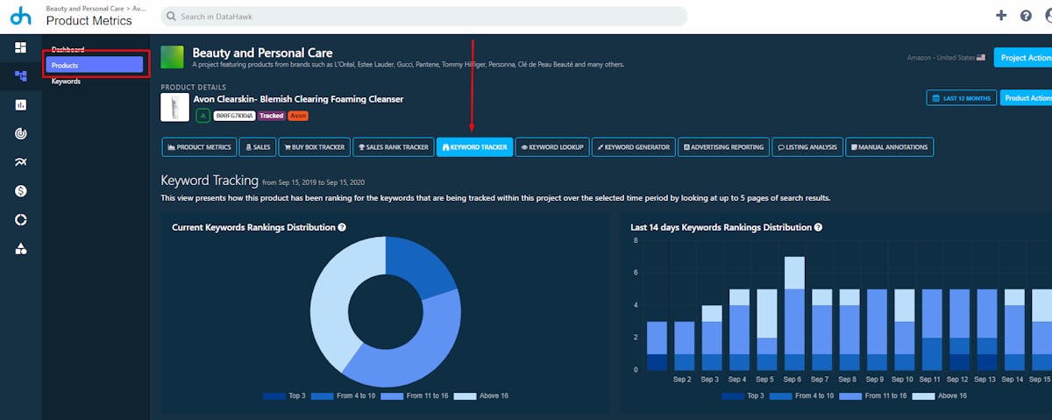
Task: Click the Amazon - United States marketplace label
Action: (x=946, y=58)
